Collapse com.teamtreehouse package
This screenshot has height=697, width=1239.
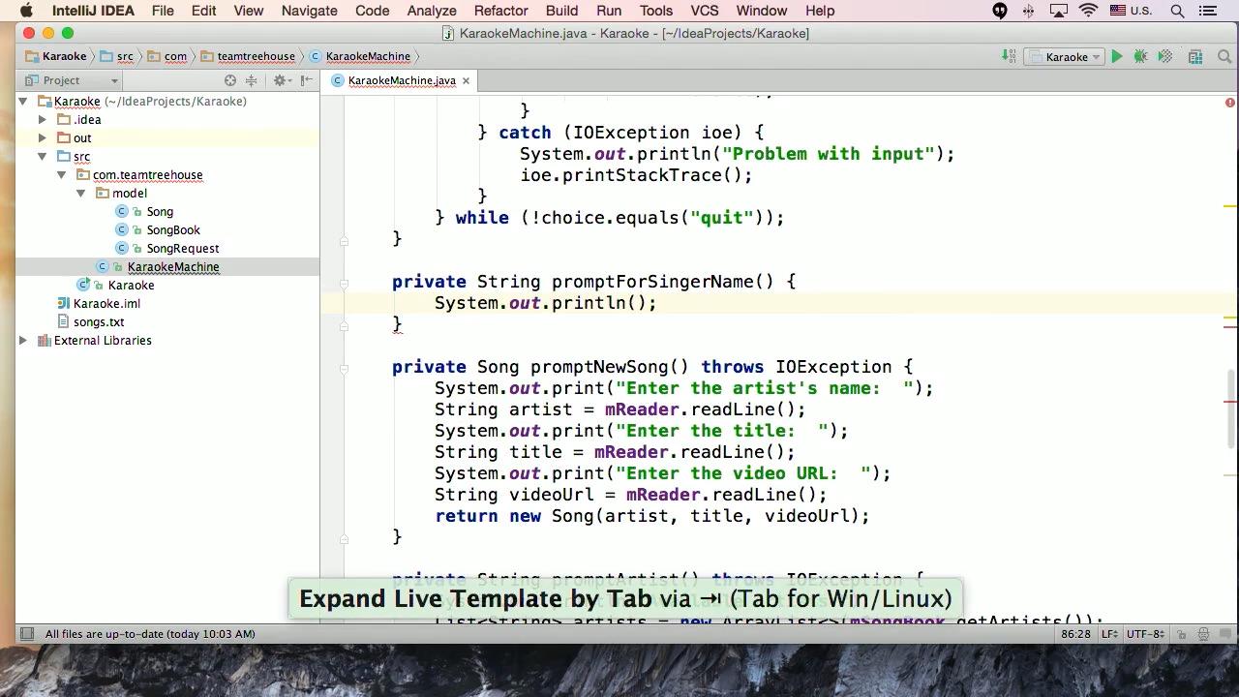coord(62,174)
